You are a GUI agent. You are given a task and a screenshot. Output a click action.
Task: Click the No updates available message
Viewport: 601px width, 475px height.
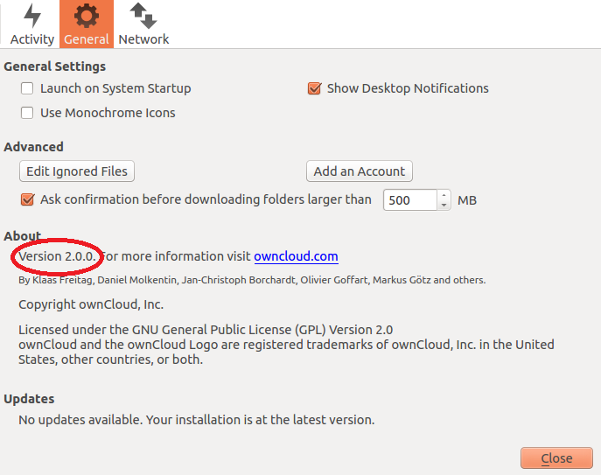click(196, 420)
